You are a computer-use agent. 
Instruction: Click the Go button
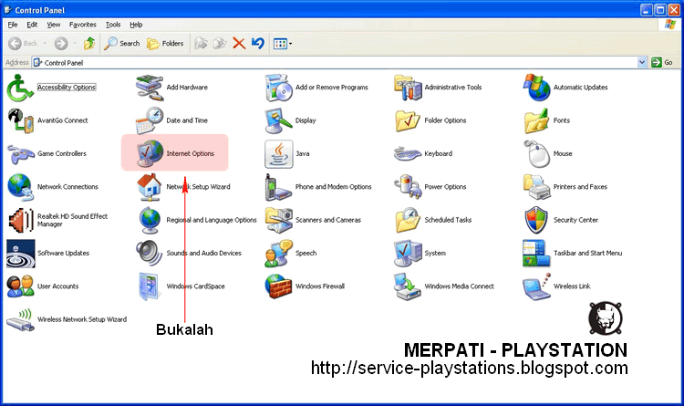(x=662, y=62)
